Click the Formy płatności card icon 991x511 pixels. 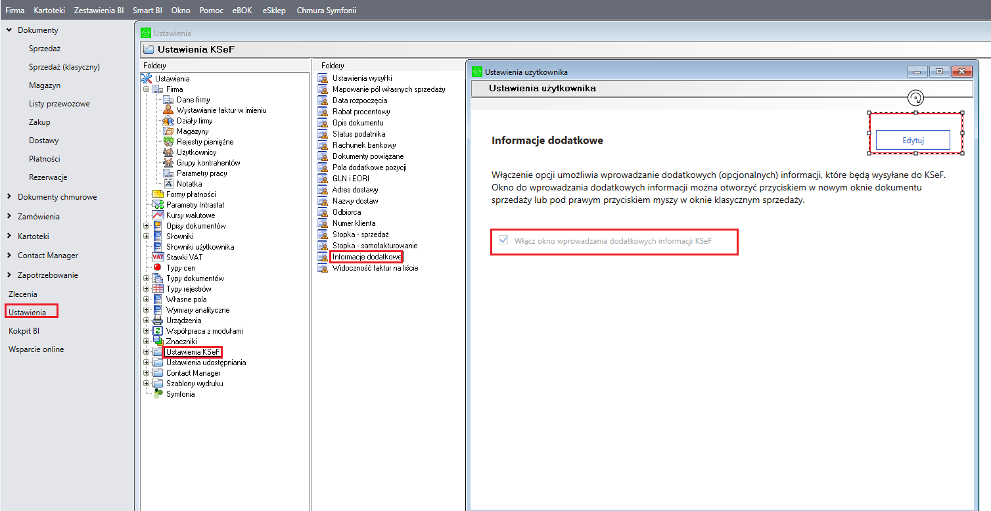pos(158,194)
